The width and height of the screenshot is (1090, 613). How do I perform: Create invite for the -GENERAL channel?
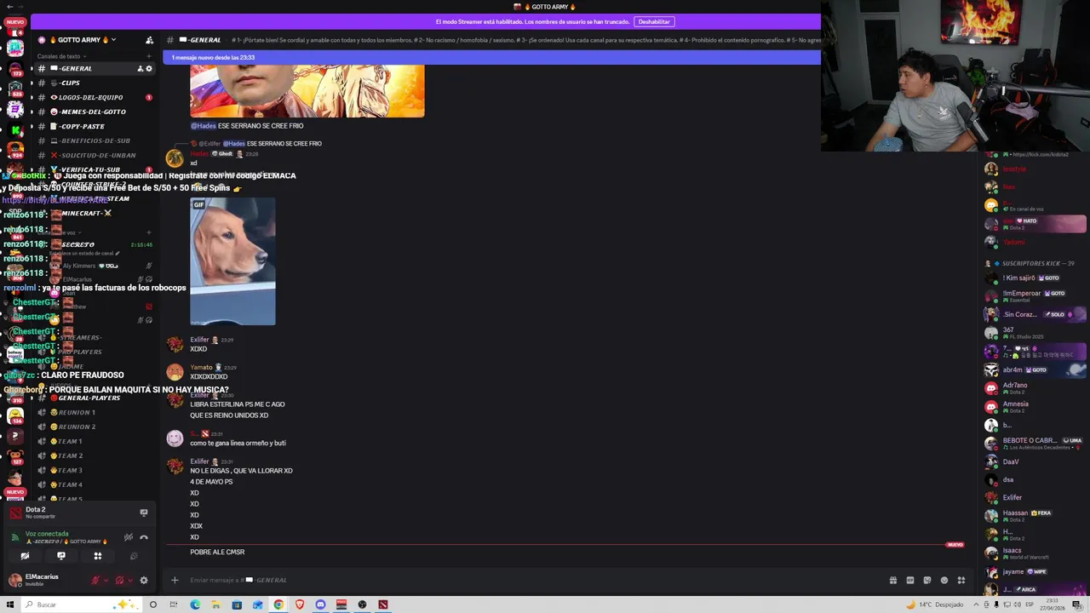pyautogui.click(x=141, y=68)
